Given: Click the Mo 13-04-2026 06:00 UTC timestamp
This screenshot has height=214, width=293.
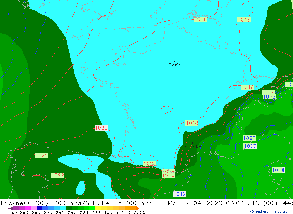Looking at the screenshot, I should coord(230,203).
